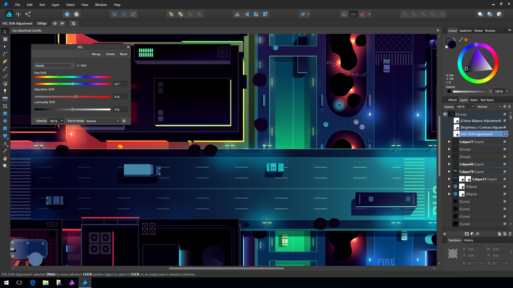
Task: Open the Layer menu
Action: pyautogui.click(x=56, y=5)
